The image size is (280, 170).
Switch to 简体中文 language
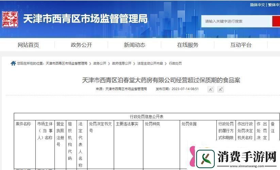257,5
